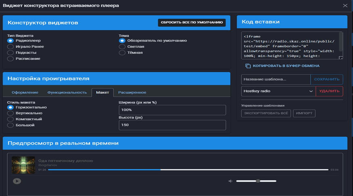The height and width of the screenshot is (196, 353).
Task: Choose the Тёмная theme option
Action: click(122, 52)
